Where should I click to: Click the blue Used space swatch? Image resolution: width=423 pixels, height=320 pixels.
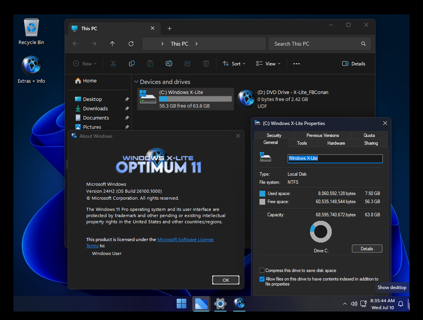(262, 194)
